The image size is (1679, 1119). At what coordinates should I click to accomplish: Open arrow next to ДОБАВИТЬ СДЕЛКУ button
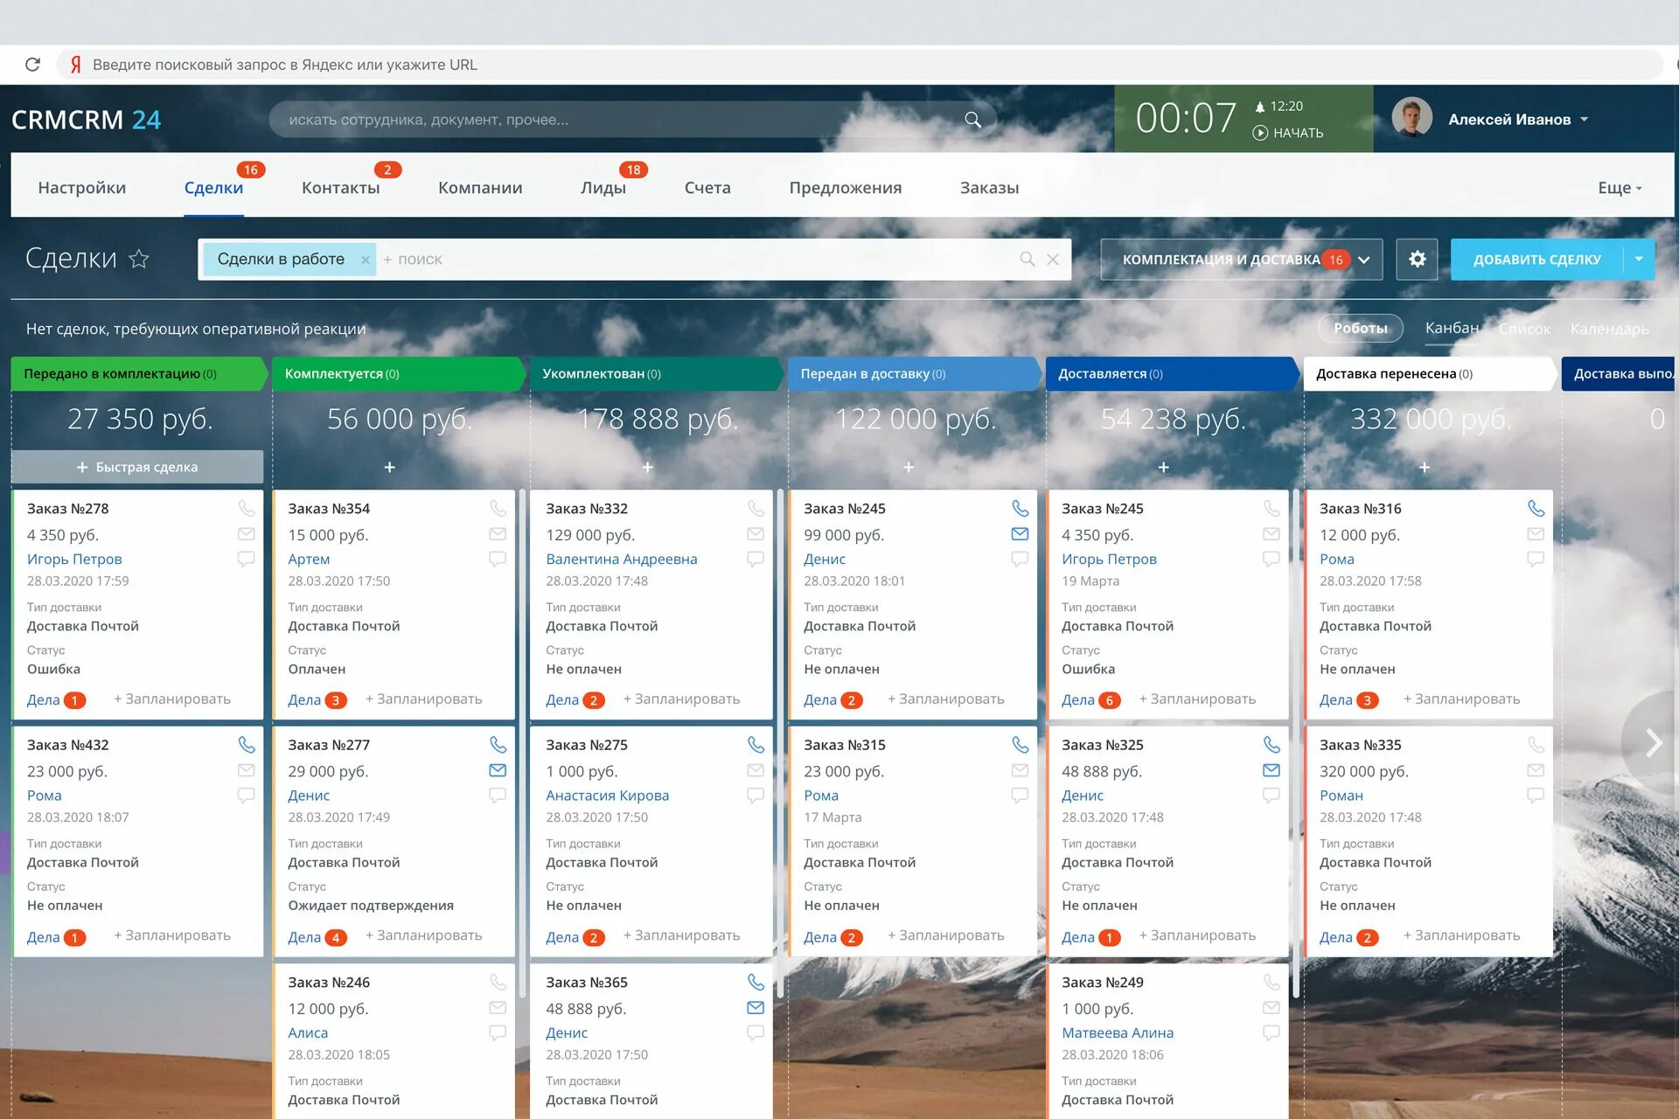pyautogui.click(x=1639, y=259)
